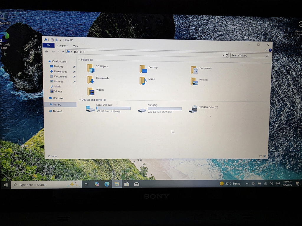Open the 27°C Sunny weather widget
Viewport: 302px width, 226px height.
pos(230,184)
